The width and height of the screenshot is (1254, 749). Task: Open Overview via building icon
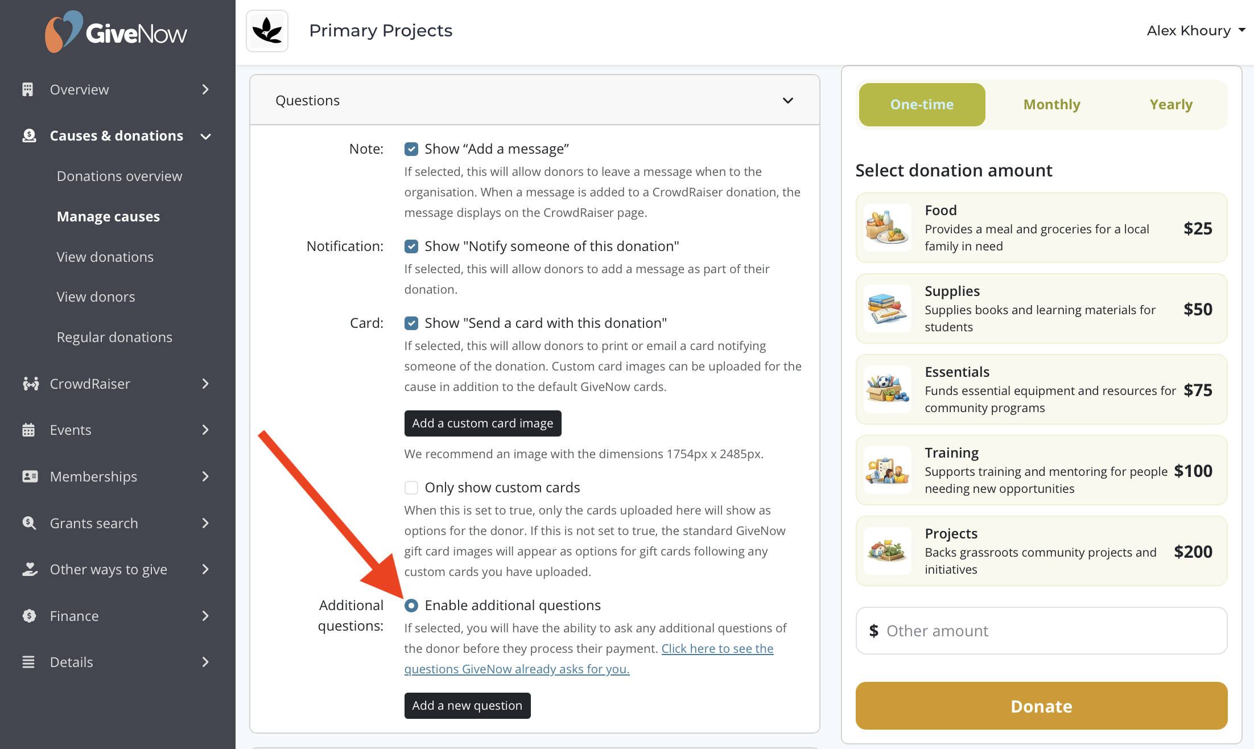28,89
